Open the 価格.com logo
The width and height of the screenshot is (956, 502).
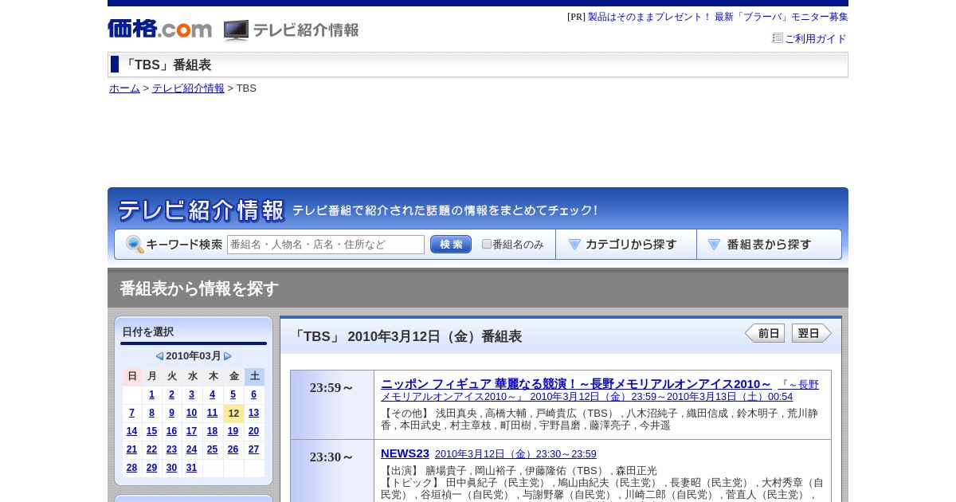159,29
